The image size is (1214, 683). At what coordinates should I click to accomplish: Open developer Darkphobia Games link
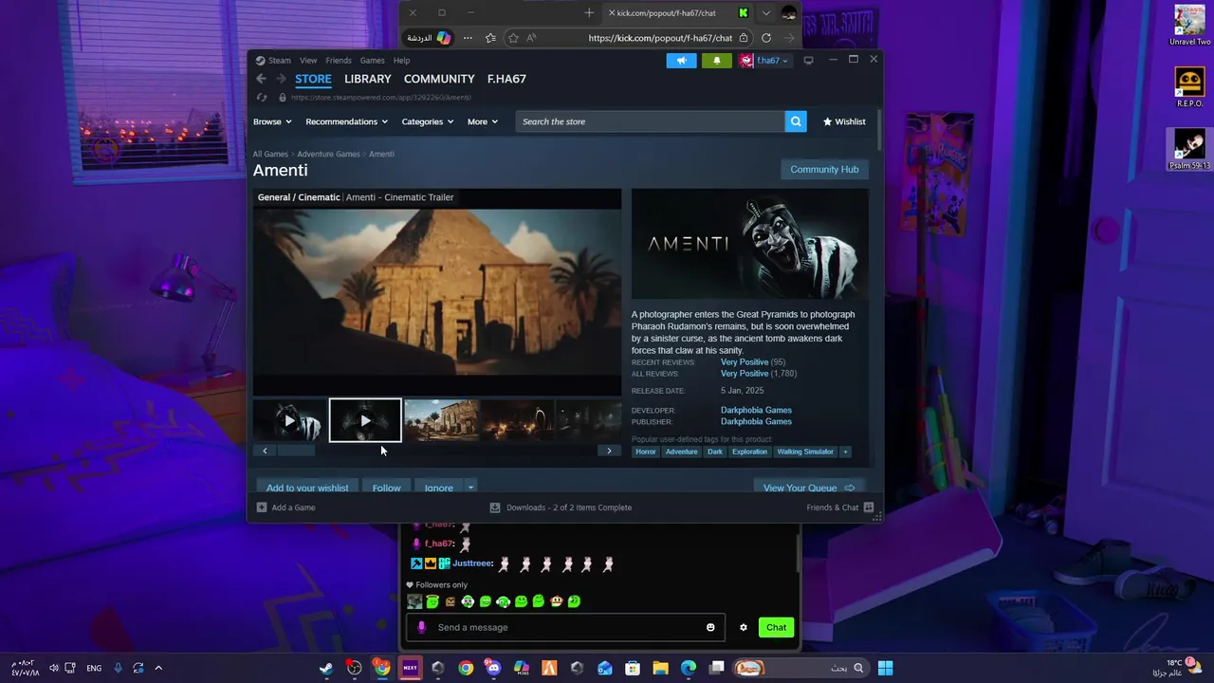click(x=756, y=411)
